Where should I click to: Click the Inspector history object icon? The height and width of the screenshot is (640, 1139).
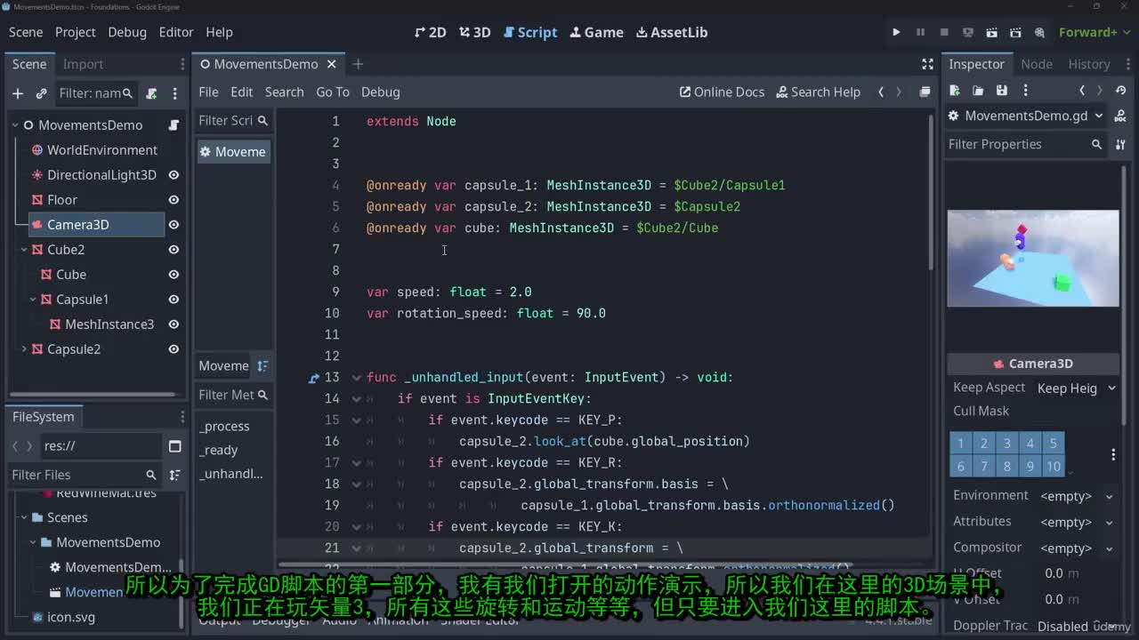click(x=1120, y=91)
